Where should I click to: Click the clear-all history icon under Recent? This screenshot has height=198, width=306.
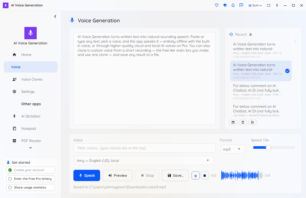point(253,122)
